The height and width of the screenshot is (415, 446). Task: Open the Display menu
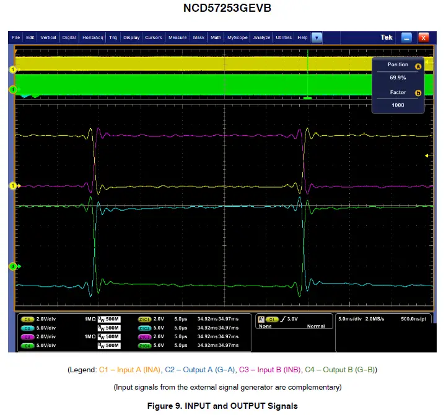click(131, 38)
